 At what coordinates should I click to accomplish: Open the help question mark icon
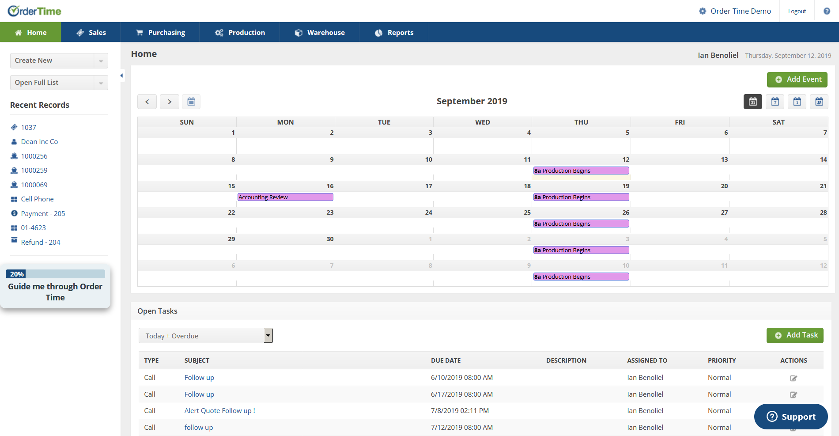click(827, 11)
